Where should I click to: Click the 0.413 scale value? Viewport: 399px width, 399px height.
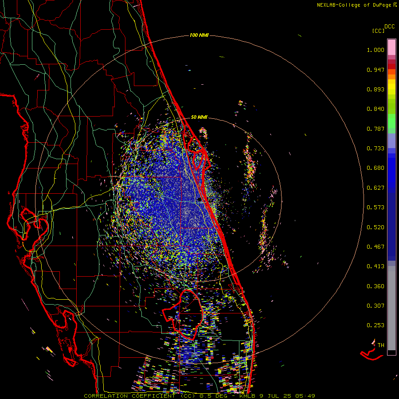(376, 266)
